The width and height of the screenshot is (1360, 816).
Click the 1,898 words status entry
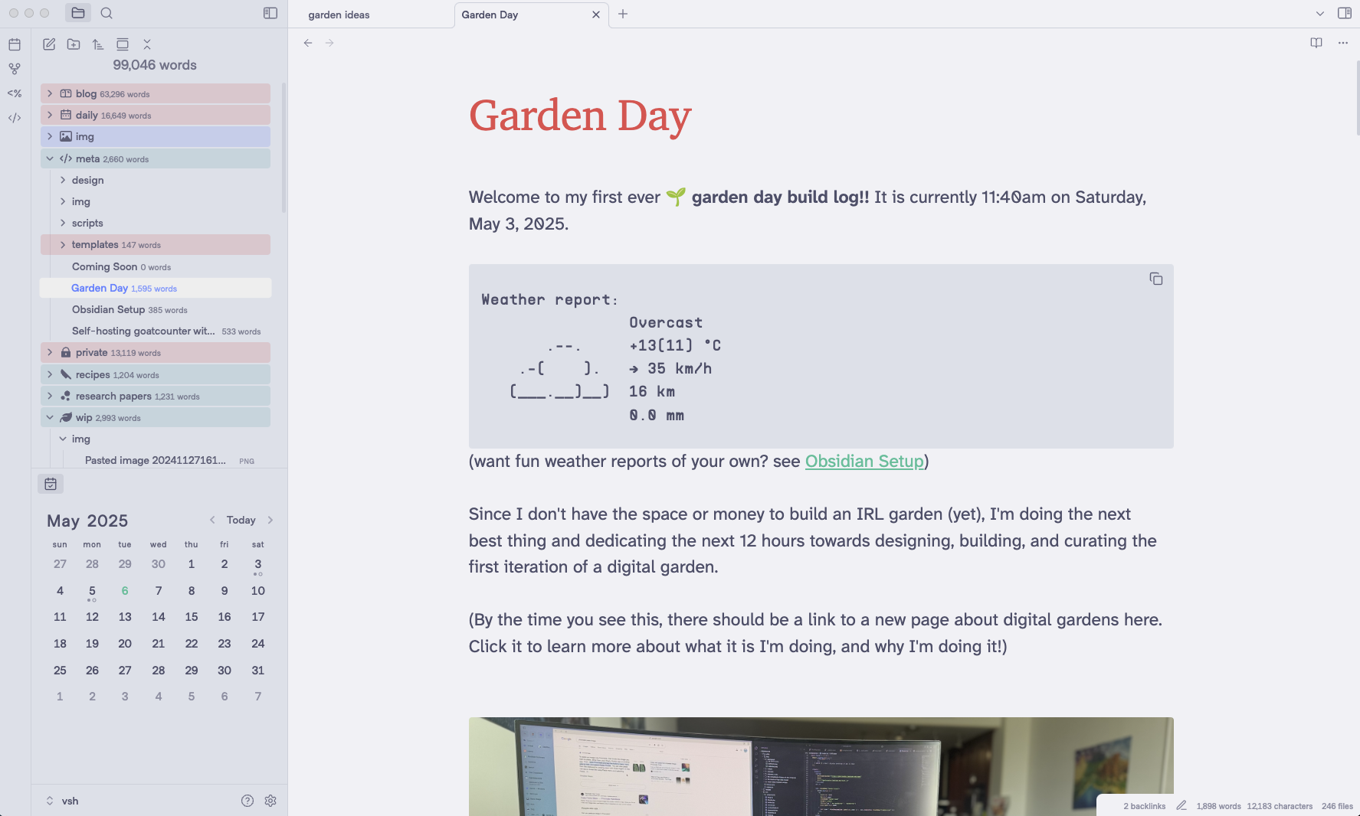(x=1218, y=806)
